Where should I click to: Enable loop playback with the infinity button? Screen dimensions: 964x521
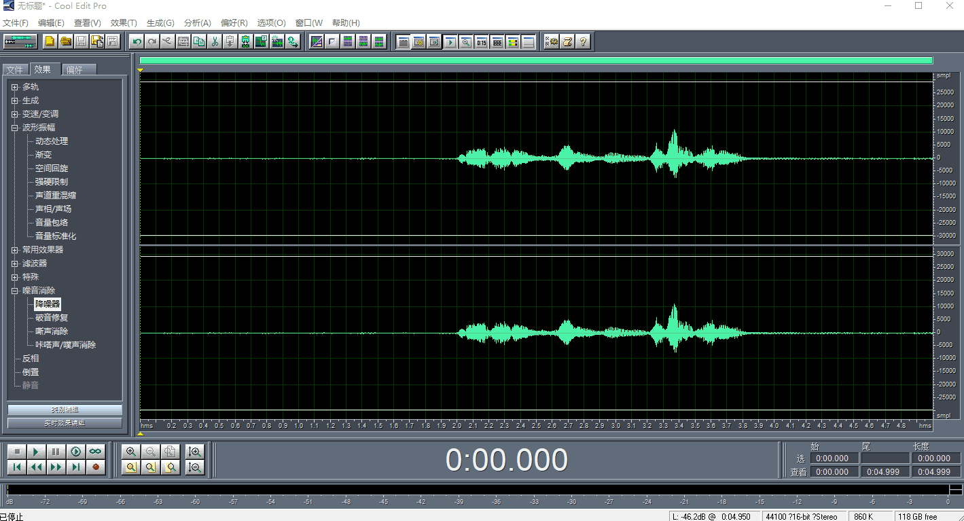point(96,451)
